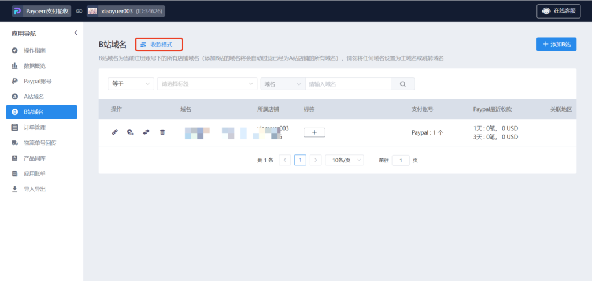Change page size using 10条/页 dropdown
This screenshot has height=281, width=592.
pyautogui.click(x=345, y=160)
